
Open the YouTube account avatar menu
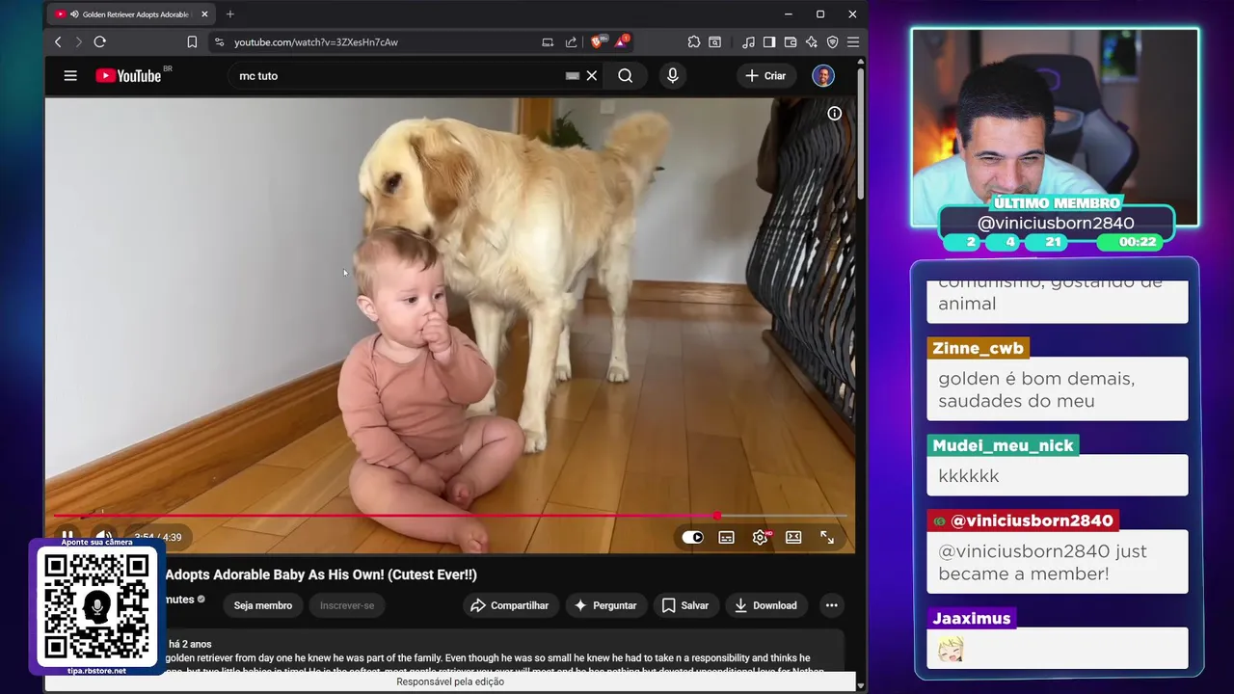click(x=823, y=75)
